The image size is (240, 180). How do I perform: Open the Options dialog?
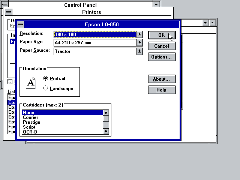coord(162,57)
